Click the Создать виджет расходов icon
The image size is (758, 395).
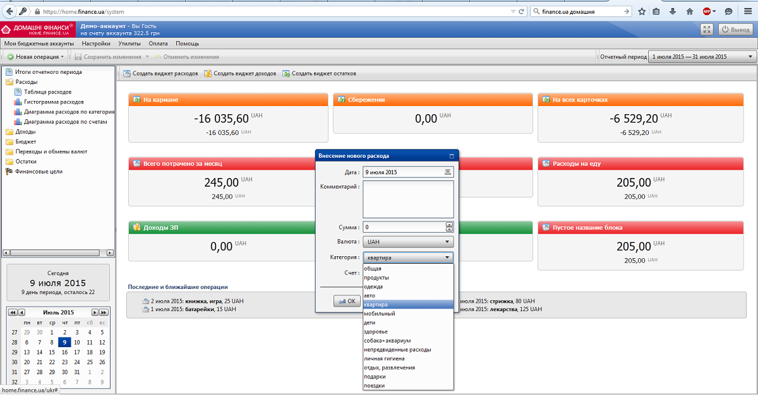(127, 74)
